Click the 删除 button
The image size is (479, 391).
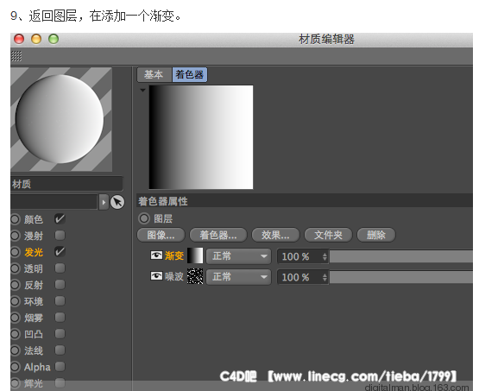click(376, 235)
